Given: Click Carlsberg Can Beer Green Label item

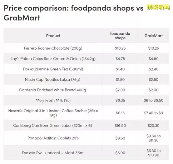Looking at the screenshot, I should pyautogui.click(x=52, y=126).
